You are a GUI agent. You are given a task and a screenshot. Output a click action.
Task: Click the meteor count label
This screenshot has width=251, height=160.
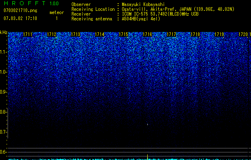(x=57, y=12)
